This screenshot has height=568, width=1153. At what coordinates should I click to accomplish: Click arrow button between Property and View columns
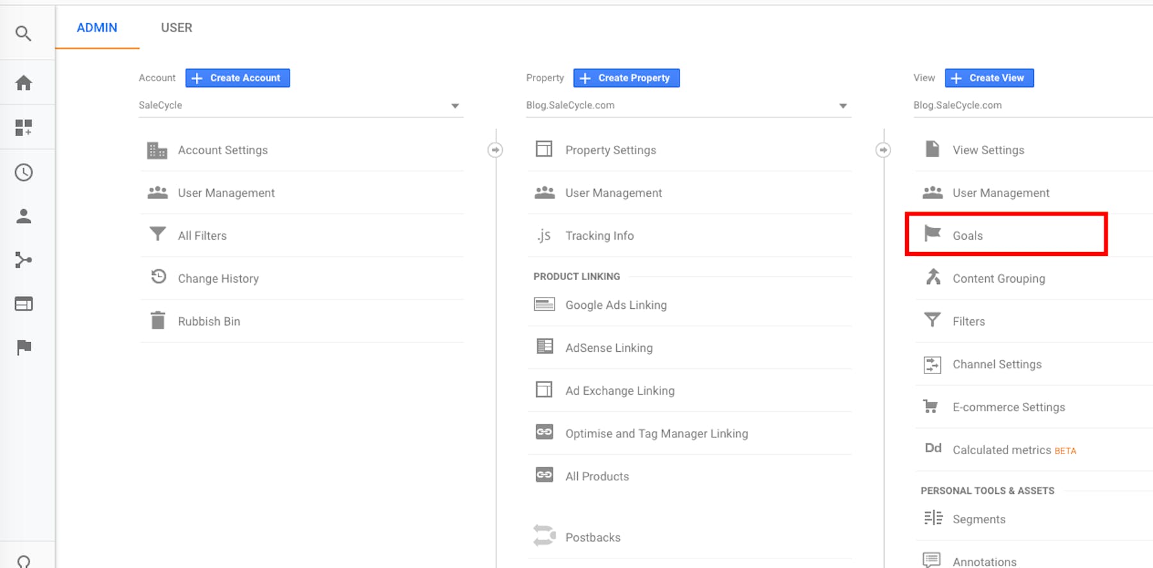click(883, 150)
